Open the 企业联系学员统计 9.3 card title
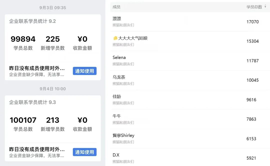The image size is (270, 166). click(32, 102)
